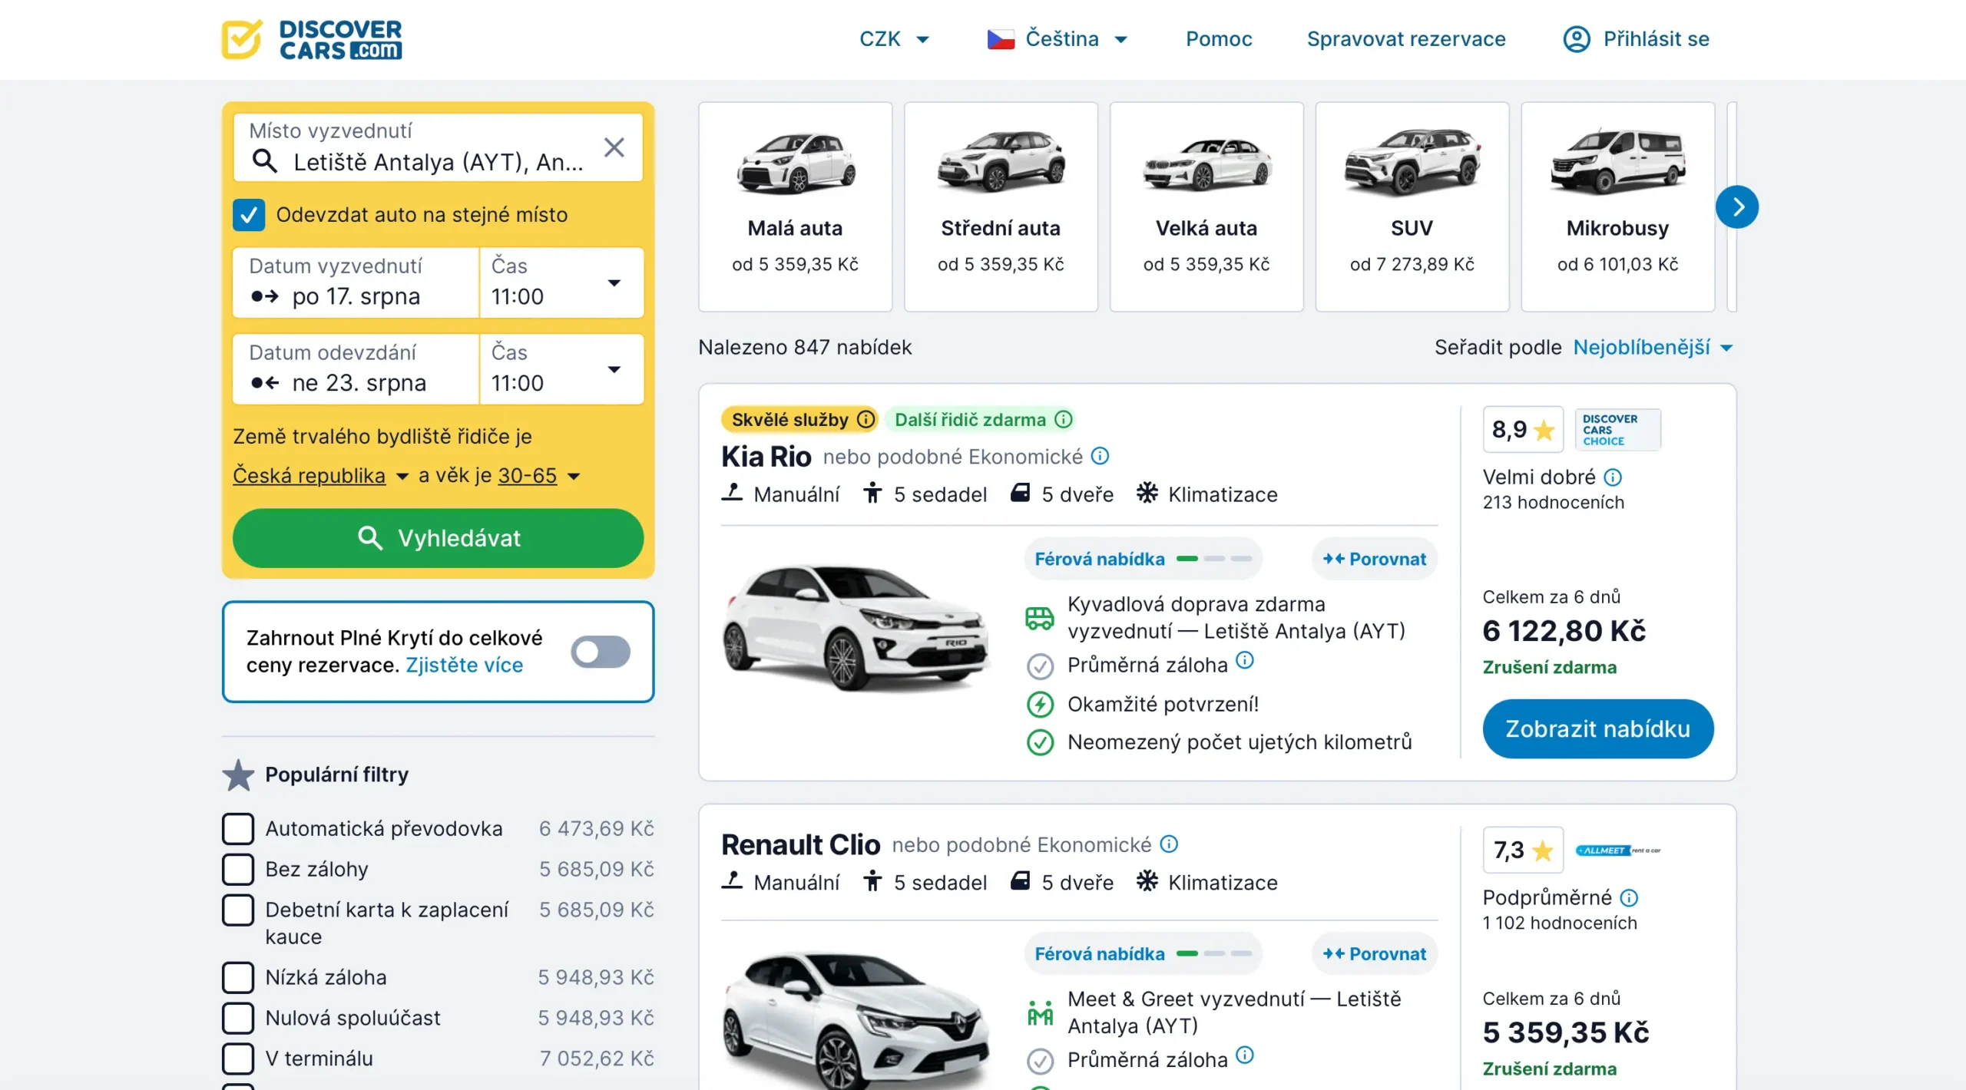Check Nulová spoluúčast filter
This screenshot has width=1966, height=1090.
tap(238, 1018)
